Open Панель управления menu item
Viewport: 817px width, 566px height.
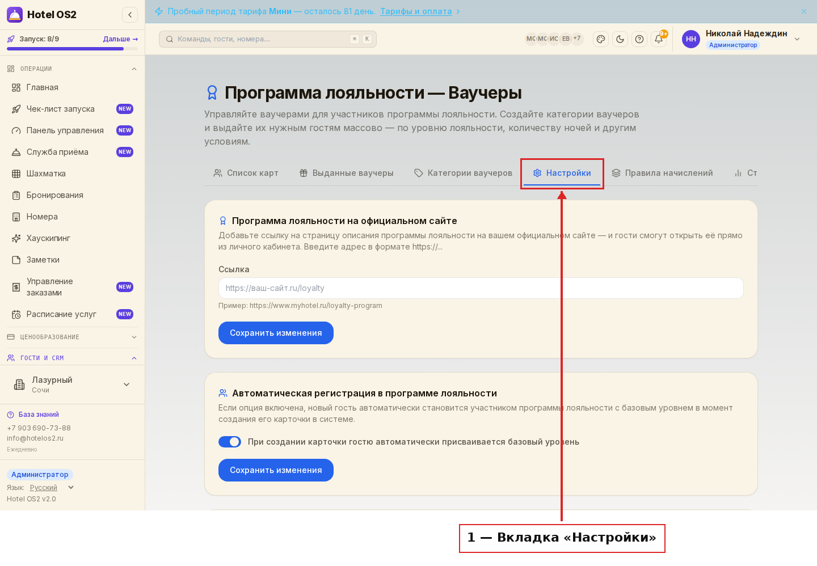(72, 130)
